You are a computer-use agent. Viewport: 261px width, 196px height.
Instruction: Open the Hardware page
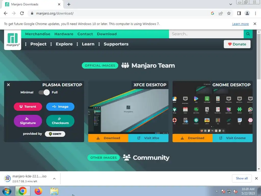[64, 34]
